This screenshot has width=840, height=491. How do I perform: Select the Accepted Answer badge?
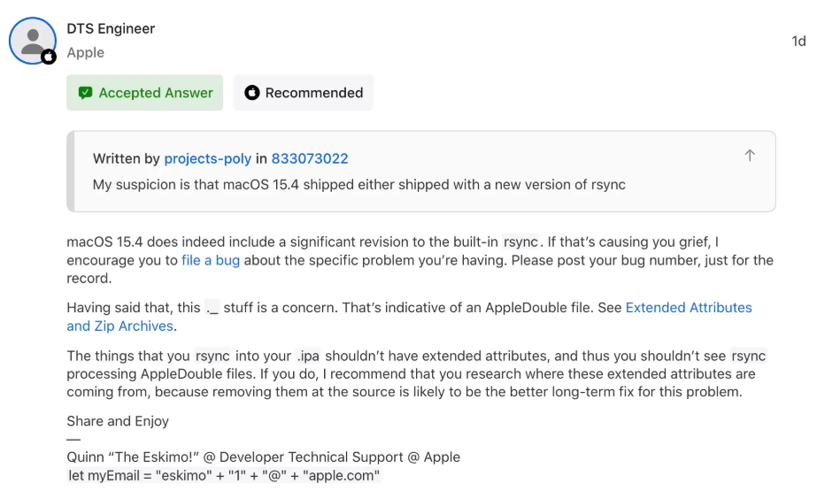[144, 93]
